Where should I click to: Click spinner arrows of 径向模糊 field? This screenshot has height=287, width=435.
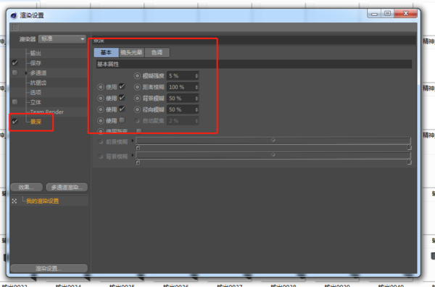(196, 109)
